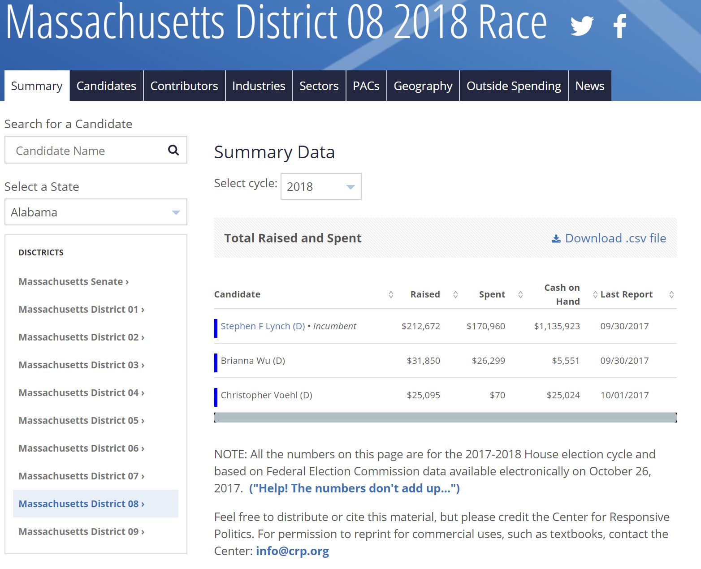Click the Spent column header
701x569 pixels.
click(492, 294)
